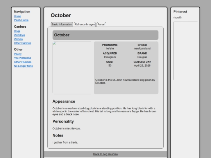This screenshot has width=211, height=158.
Task: Go to No Longer Mine link
Action: 23,66
